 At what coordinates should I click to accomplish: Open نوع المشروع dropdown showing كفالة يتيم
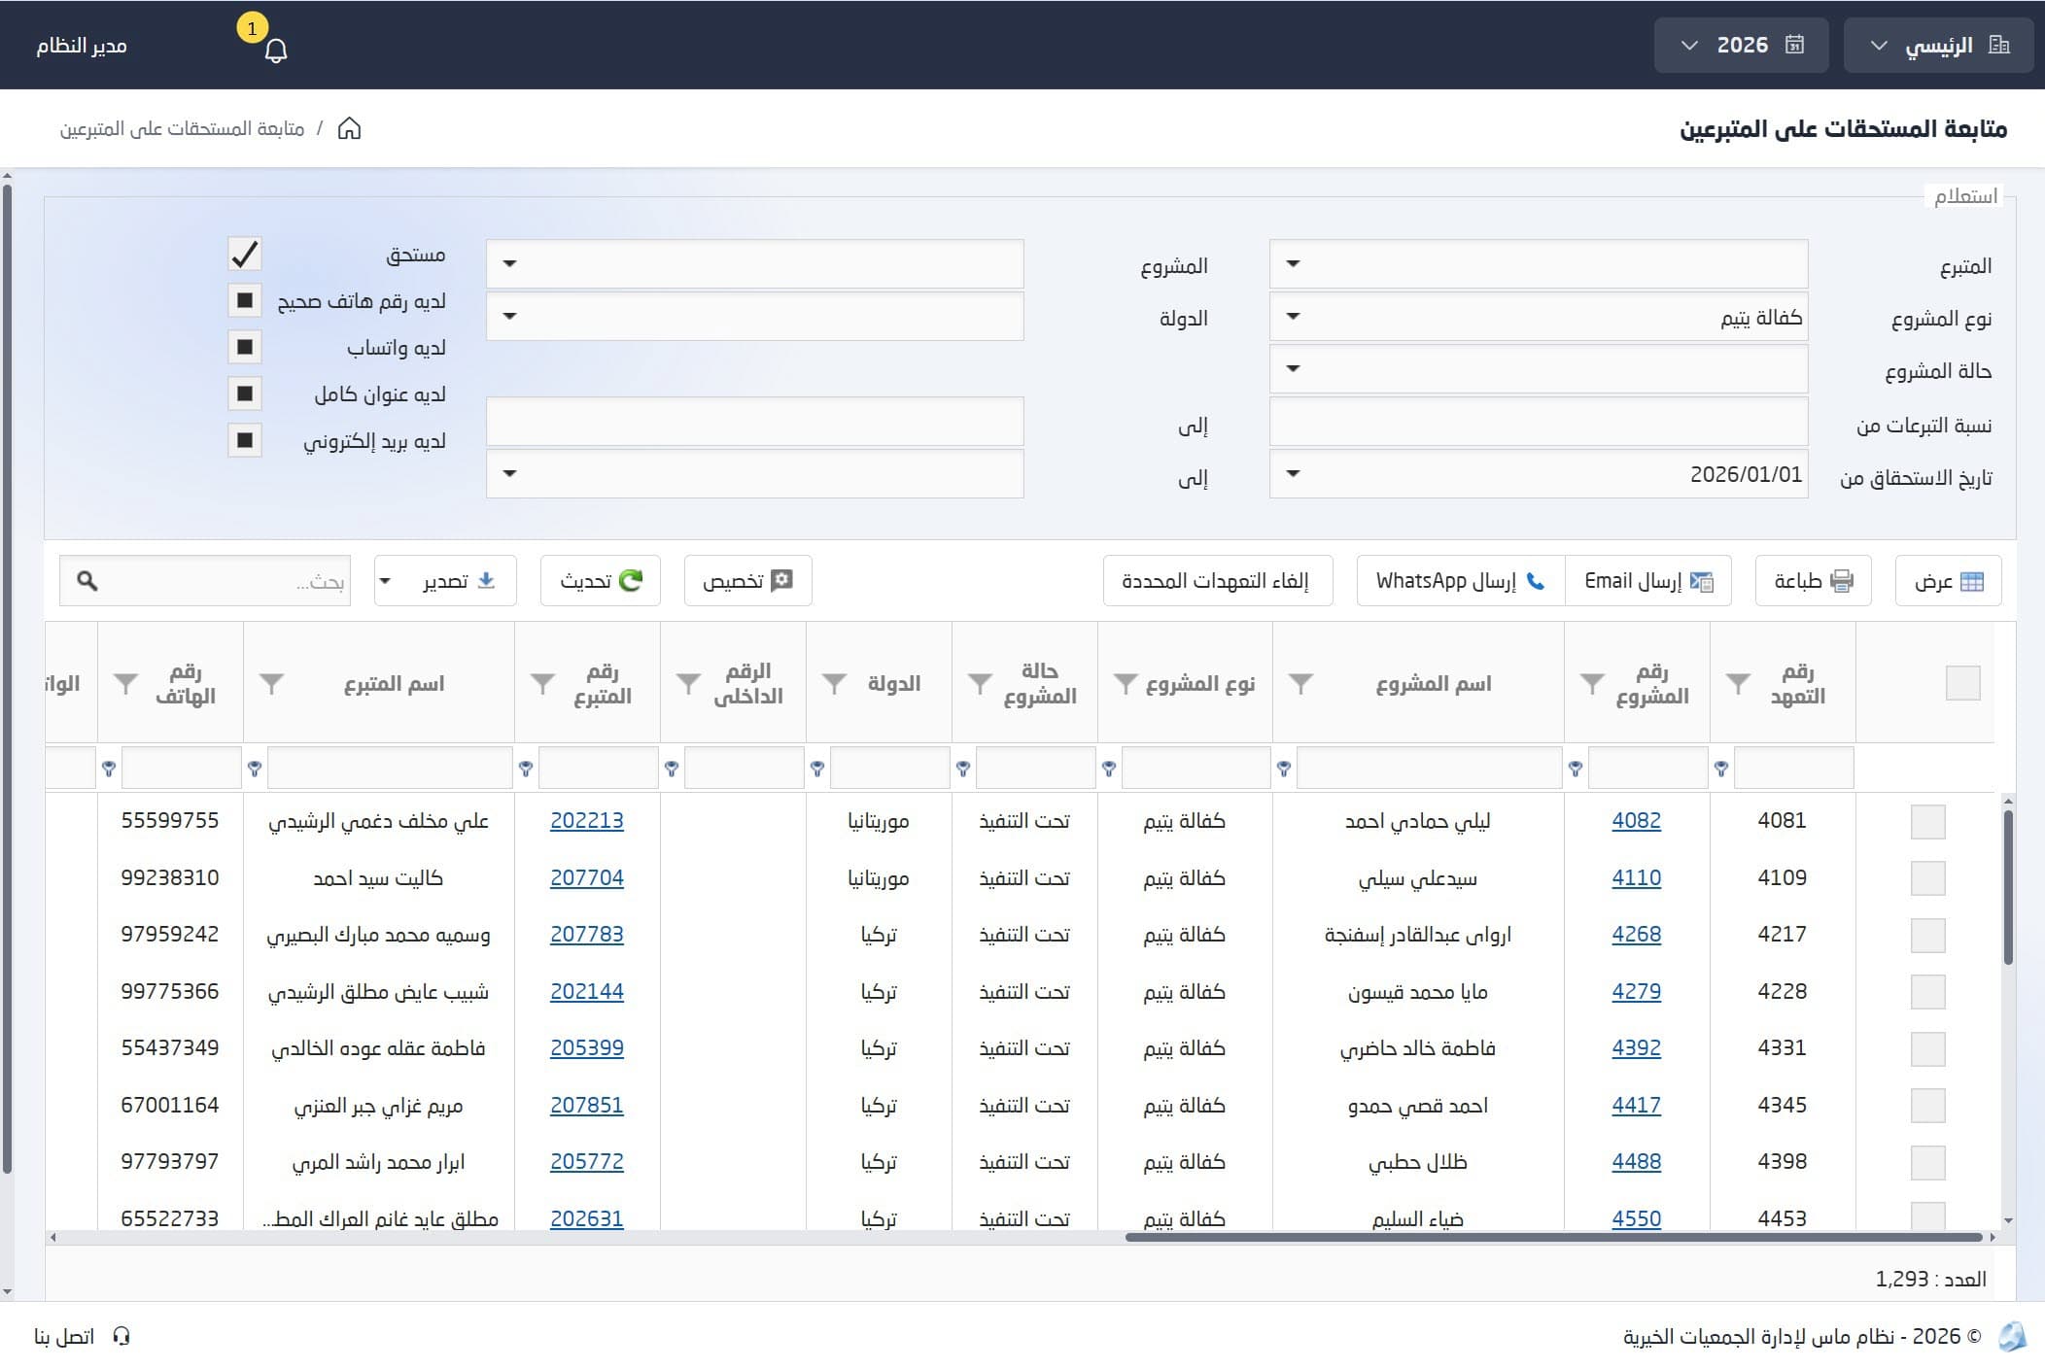tap(1539, 317)
